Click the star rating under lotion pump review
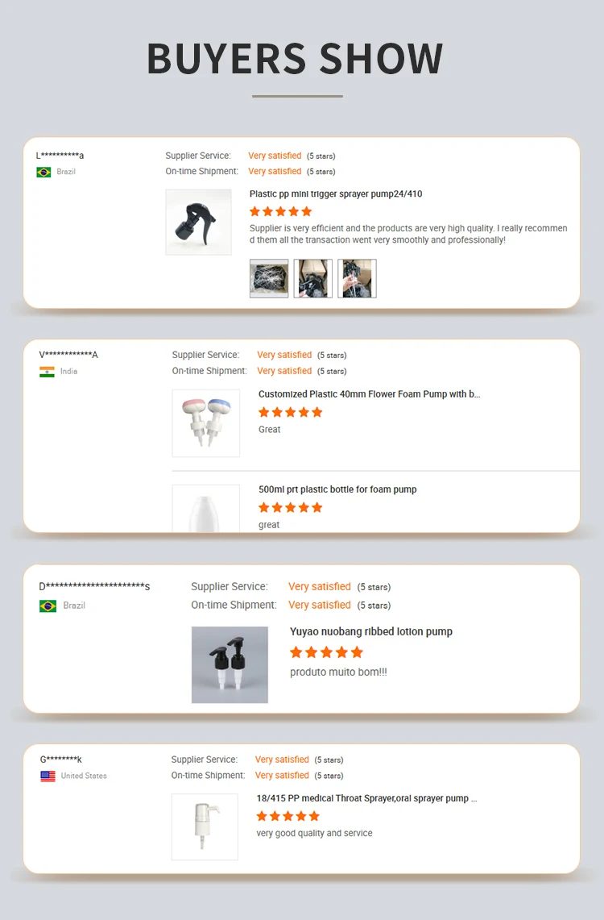Image resolution: width=604 pixels, height=920 pixels. coord(326,652)
